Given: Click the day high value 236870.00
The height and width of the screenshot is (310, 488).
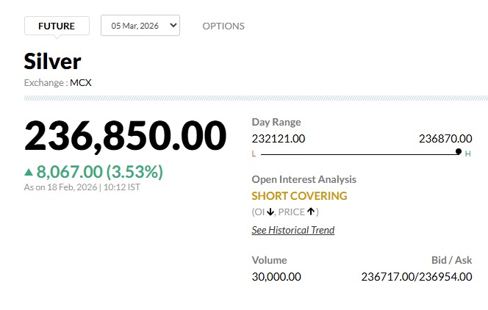Looking at the screenshot, I should (x=445, y=138).
